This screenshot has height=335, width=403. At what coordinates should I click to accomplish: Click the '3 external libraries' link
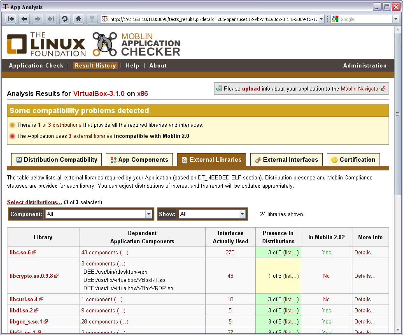tap(90, 136)
